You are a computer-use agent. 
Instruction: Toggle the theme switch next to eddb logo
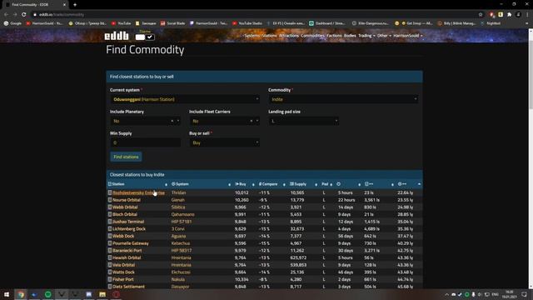click(145, 37)
